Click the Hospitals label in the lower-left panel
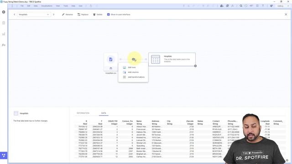292x164 pixels. coord(24,113)
